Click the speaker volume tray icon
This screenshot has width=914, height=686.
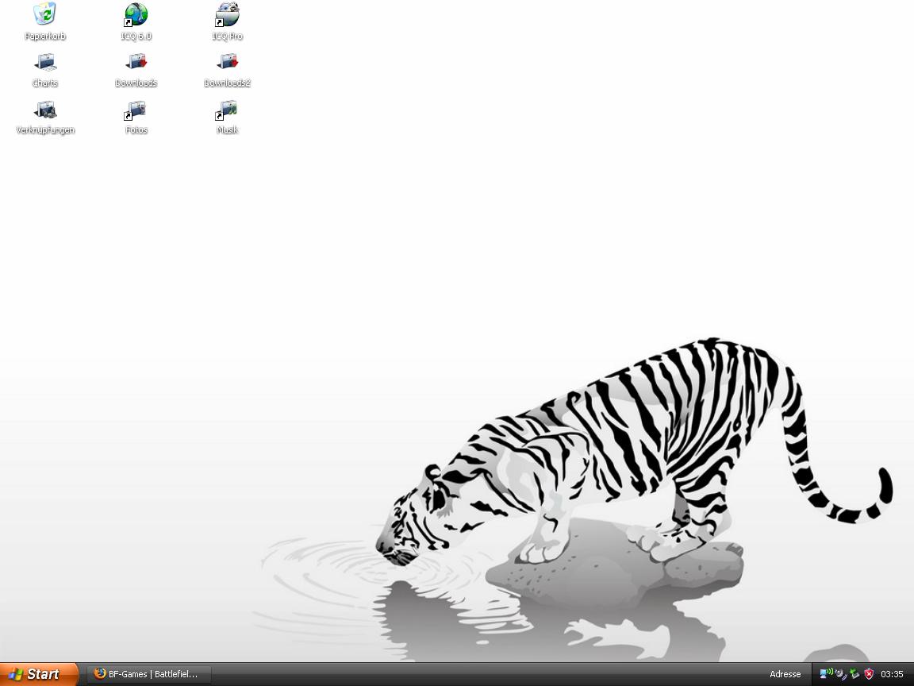point(840,674)
